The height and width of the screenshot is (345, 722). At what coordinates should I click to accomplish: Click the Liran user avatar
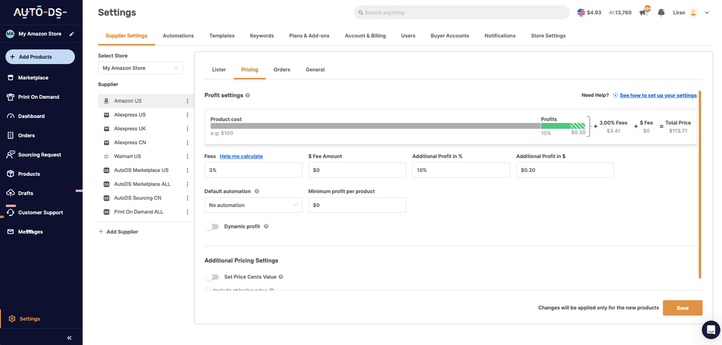(693, 12)
